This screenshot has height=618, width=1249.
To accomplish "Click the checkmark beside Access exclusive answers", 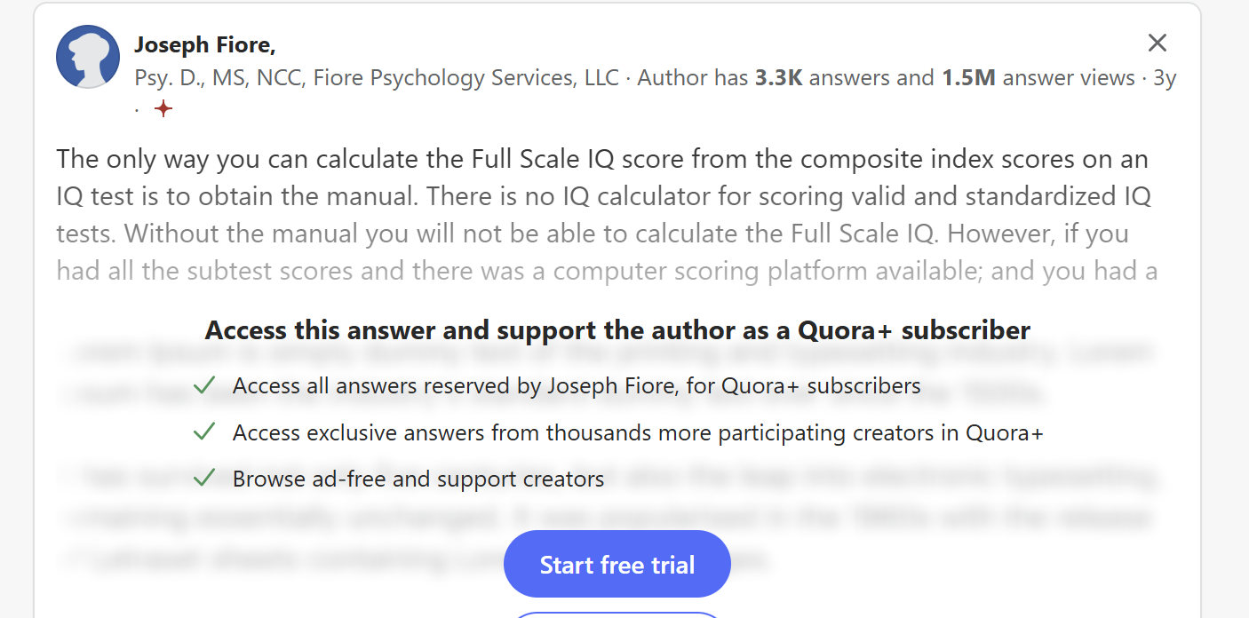I will (204, 432).
